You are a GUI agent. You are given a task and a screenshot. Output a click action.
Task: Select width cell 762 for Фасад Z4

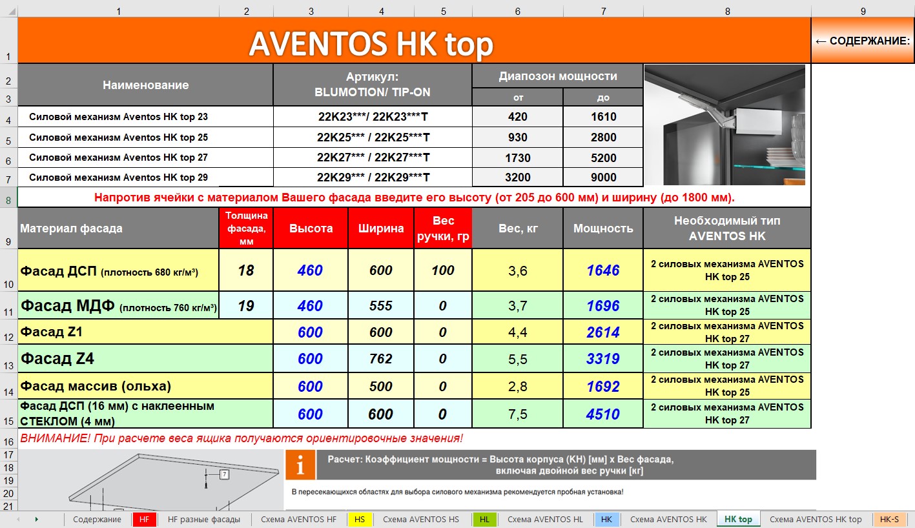(x=381, y=359)
